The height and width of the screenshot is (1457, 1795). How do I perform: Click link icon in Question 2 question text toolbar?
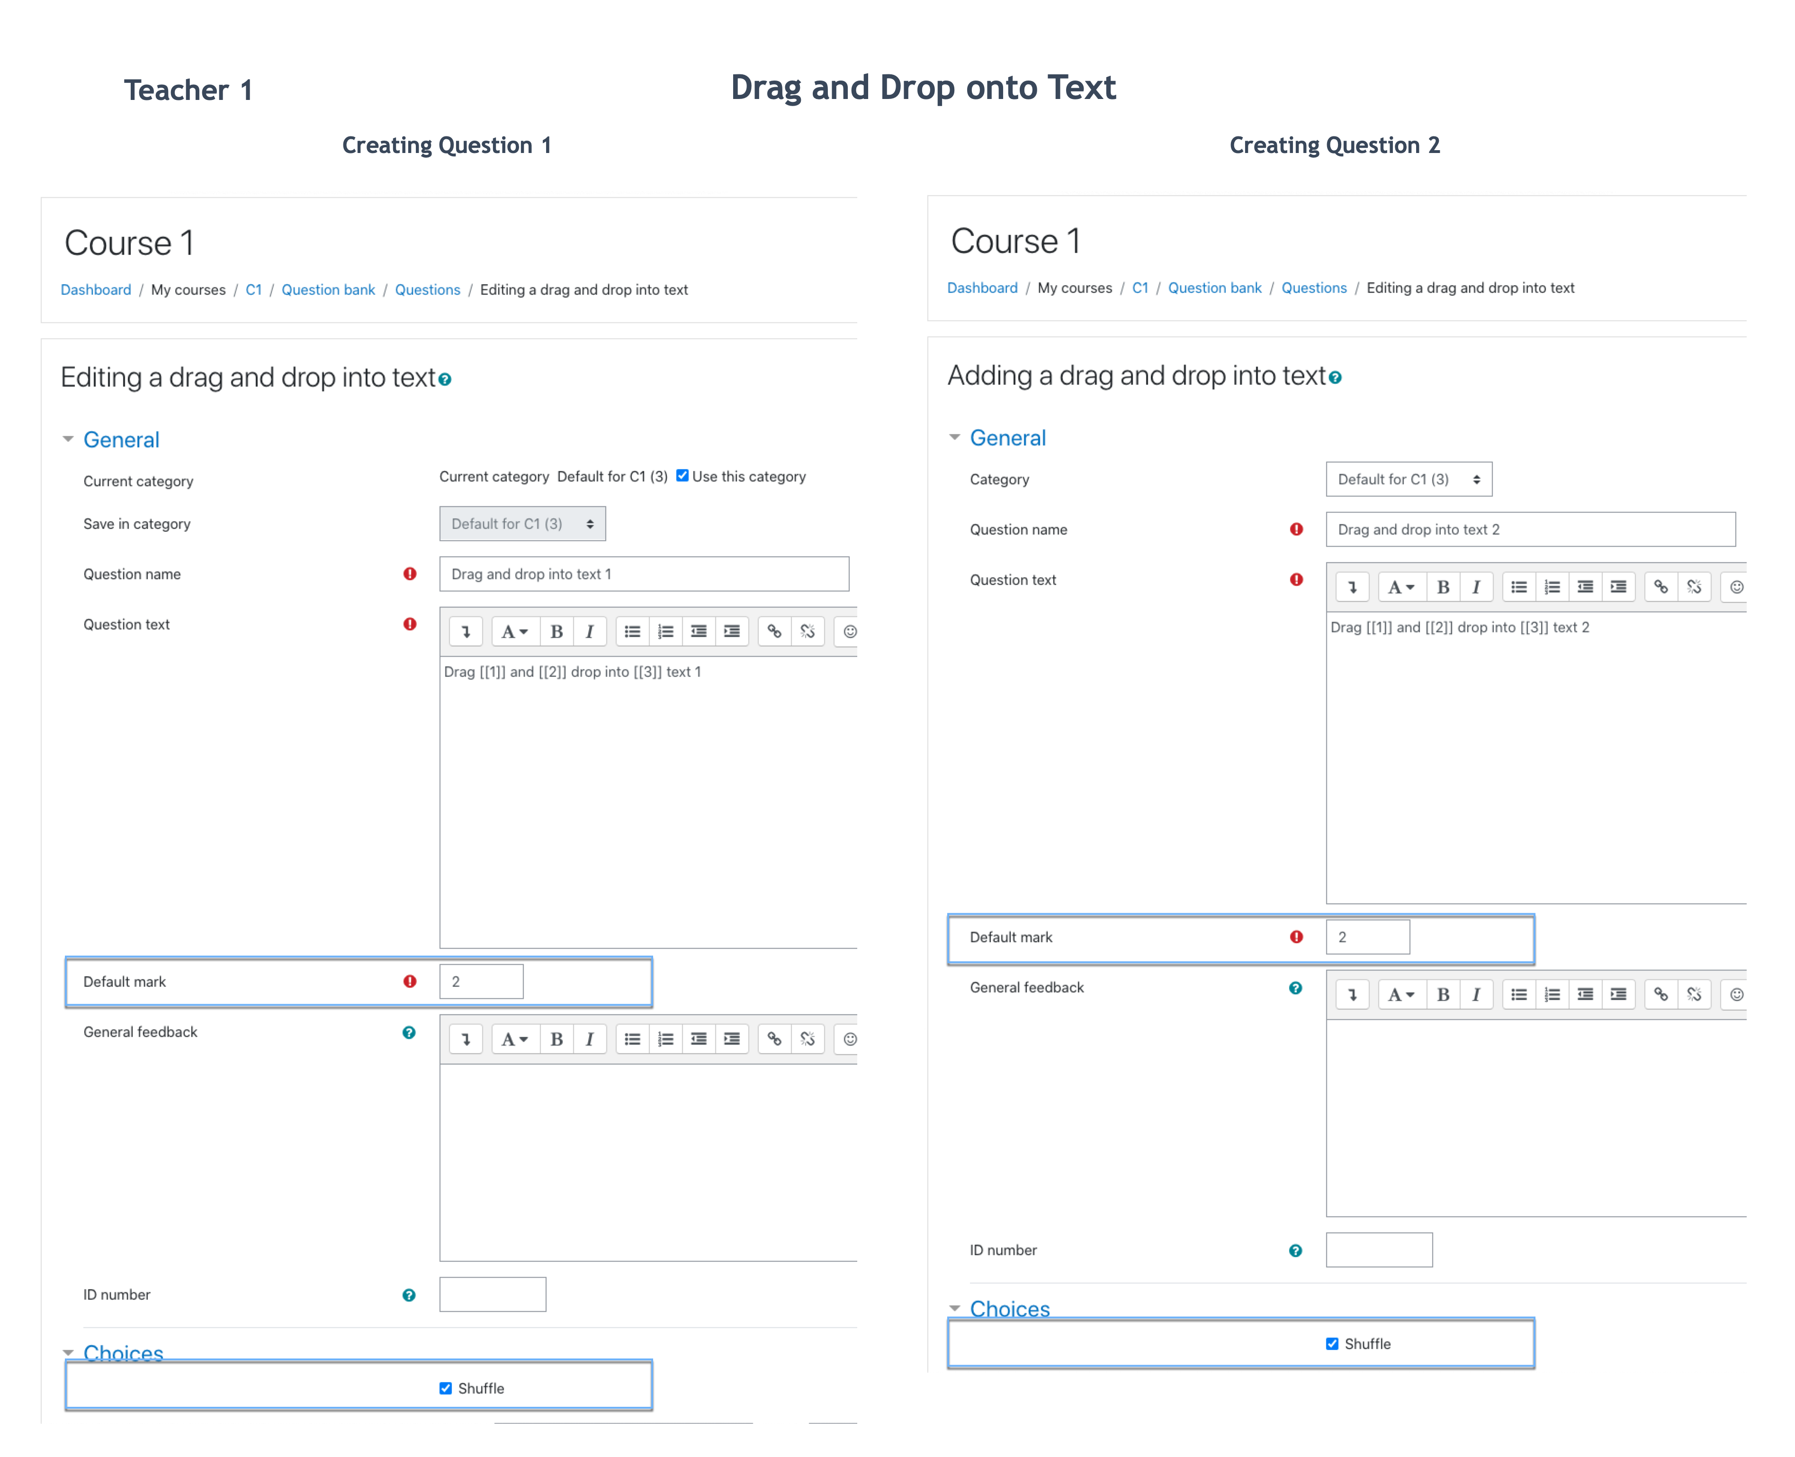coord(1661,587)
